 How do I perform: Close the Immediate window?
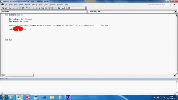[177, 79]
